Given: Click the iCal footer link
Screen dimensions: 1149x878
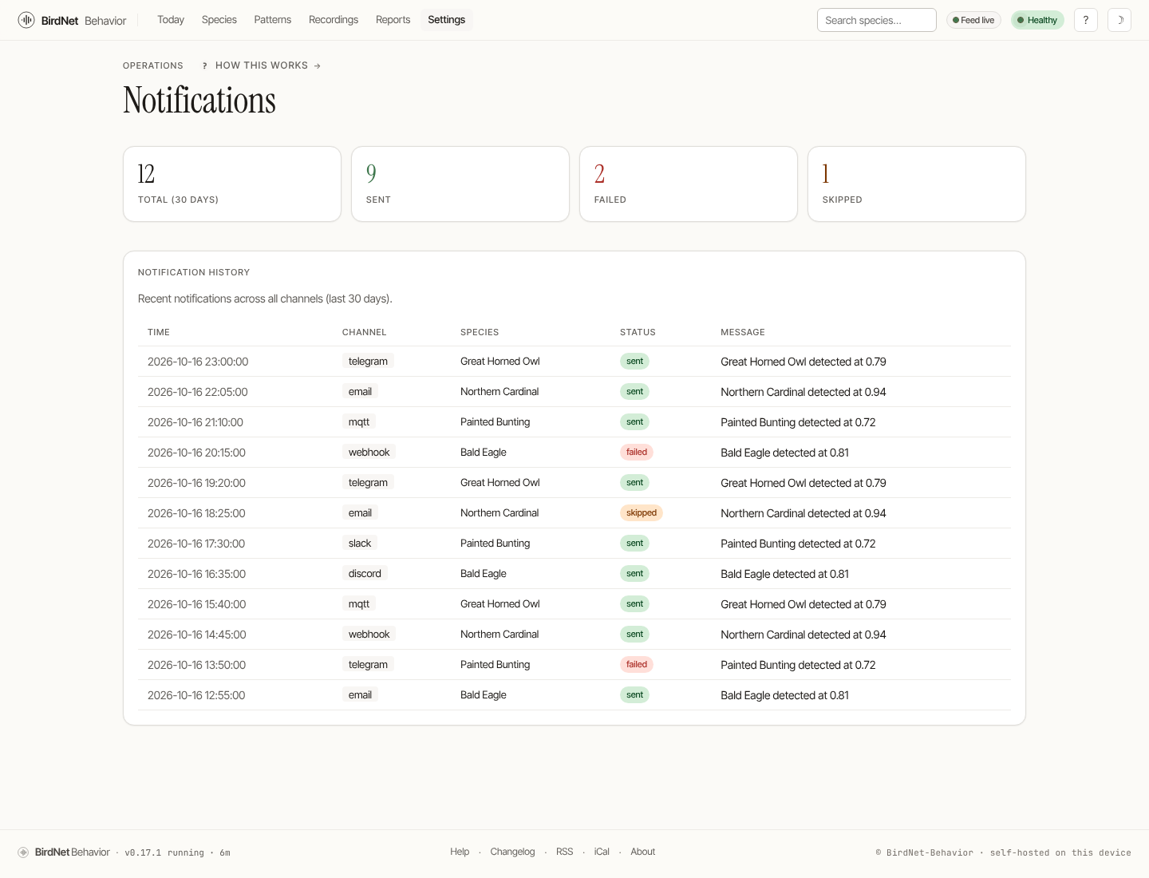Looking at the screenshot, I should pyautogui.click(x=602, y=852).
